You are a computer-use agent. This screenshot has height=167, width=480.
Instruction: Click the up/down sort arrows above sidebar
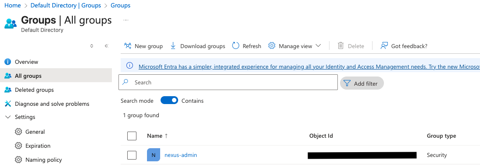(x=92, y=46)
